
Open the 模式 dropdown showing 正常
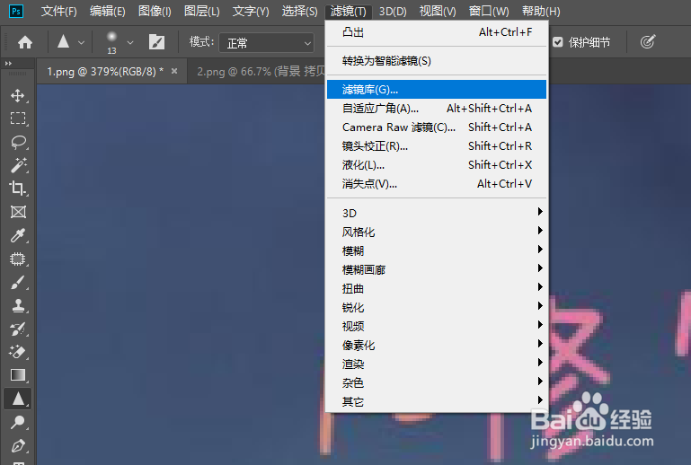[x=267, y=43]
